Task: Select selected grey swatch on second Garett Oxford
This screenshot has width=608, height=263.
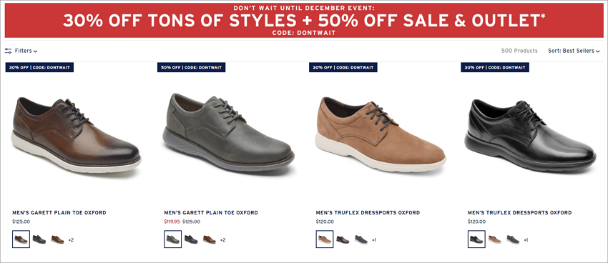Action: pyautogui.click(x=172, y=239)
